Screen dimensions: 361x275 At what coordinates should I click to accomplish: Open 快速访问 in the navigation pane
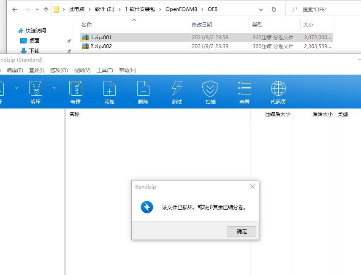coord(36,31)
